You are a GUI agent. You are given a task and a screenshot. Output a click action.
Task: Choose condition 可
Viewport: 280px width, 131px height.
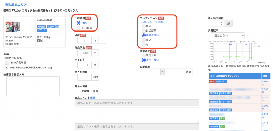(143, 44)
